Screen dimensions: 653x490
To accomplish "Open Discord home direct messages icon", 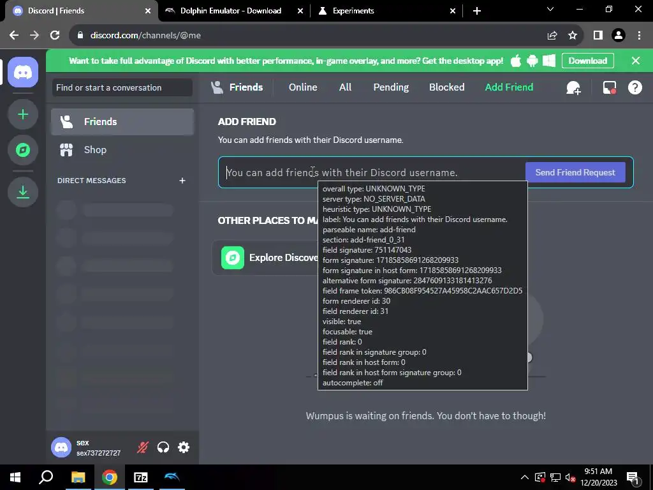I will [23, 72].
